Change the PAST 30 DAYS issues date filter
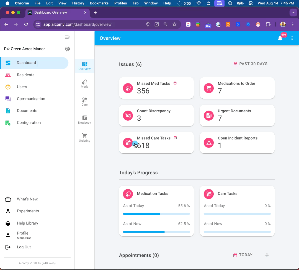Screen dimensions: 299x270 pyautogui.click(x=250, y=64)
